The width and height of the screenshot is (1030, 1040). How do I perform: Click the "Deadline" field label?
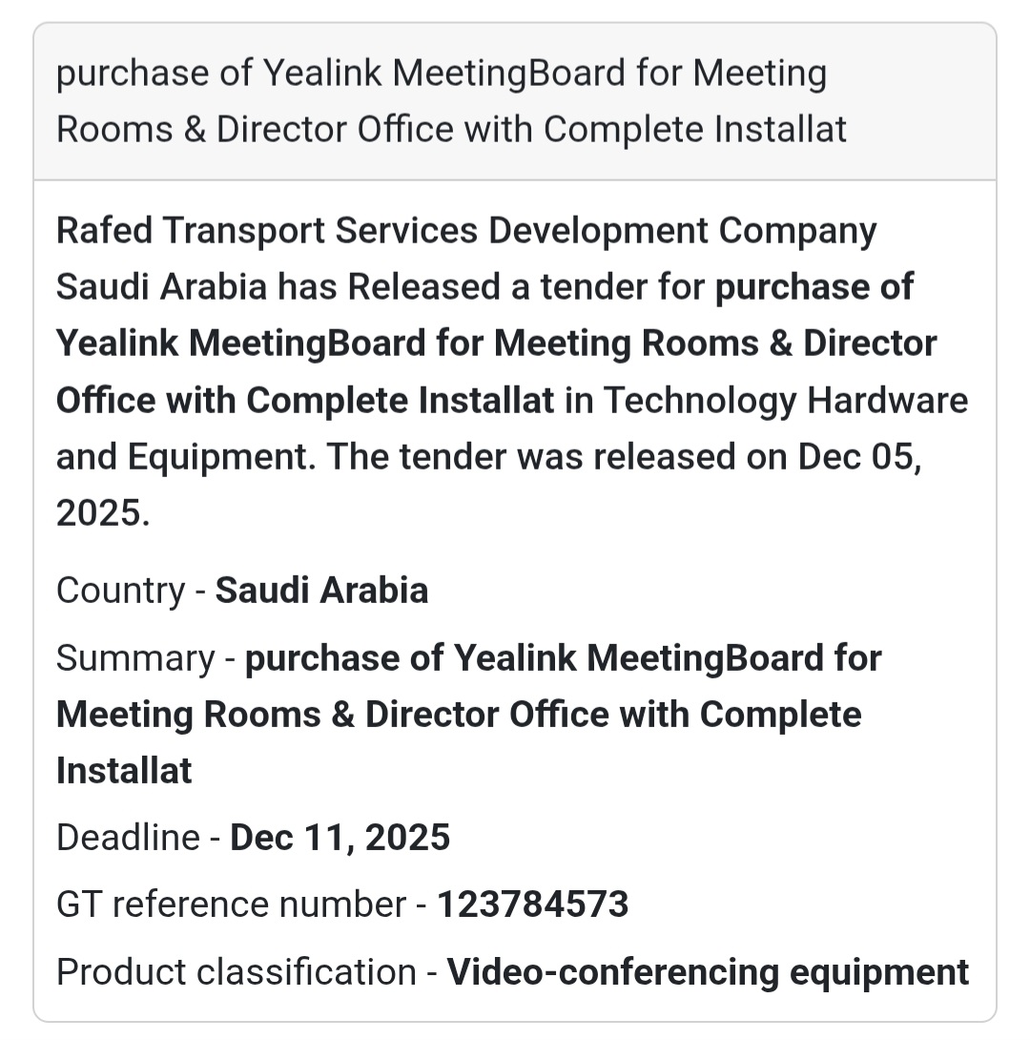pos(128,838)
